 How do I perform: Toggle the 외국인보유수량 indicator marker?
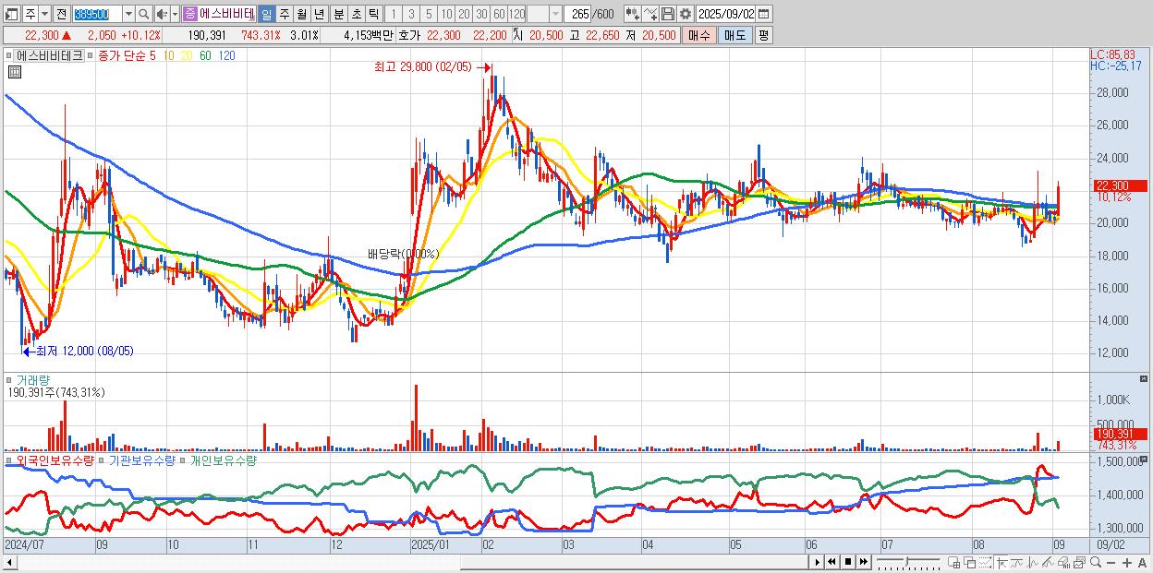10,460
